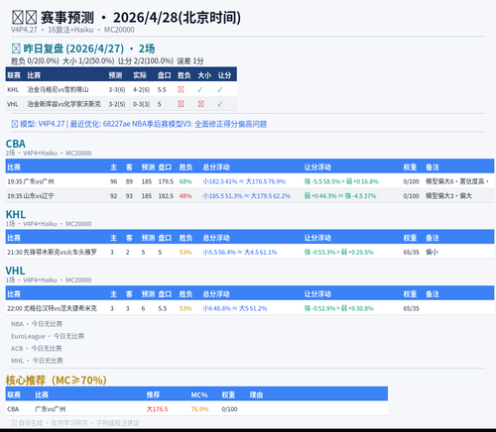Click the line 'NBA · 今日无比赛'
Viewport: 496px width, 432px height.
tap(37, 324)
